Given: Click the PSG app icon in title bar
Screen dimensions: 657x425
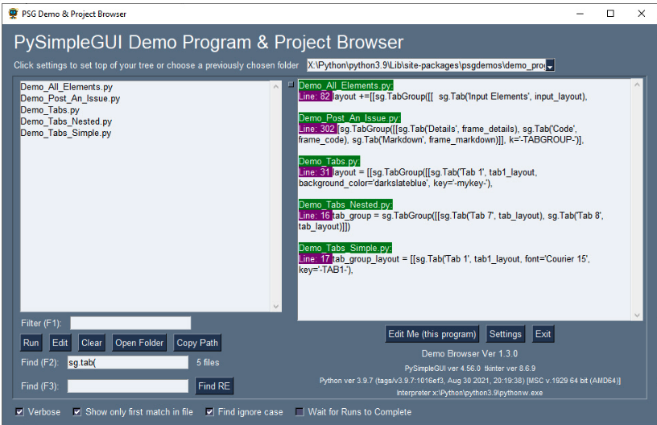Looking at the screenshot, I should point(13,14).
